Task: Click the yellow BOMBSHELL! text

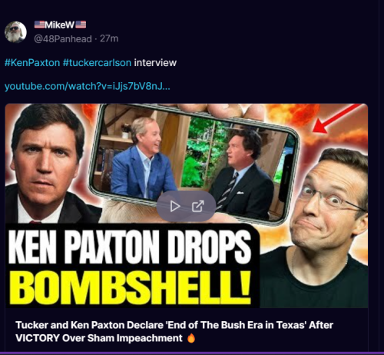Action: [x=130, y=287]
